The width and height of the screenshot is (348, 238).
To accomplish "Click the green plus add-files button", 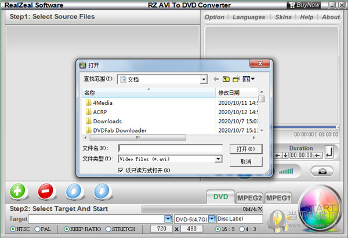I will 18,191.
